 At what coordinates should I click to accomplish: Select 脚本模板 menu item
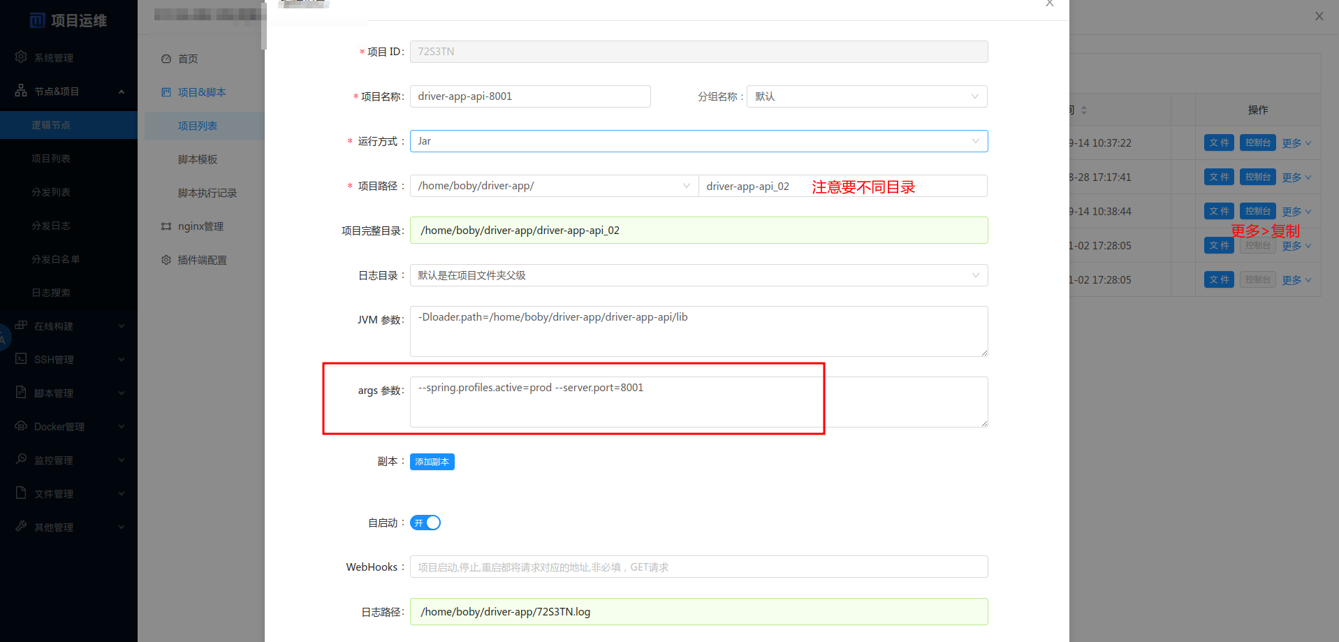198,159
